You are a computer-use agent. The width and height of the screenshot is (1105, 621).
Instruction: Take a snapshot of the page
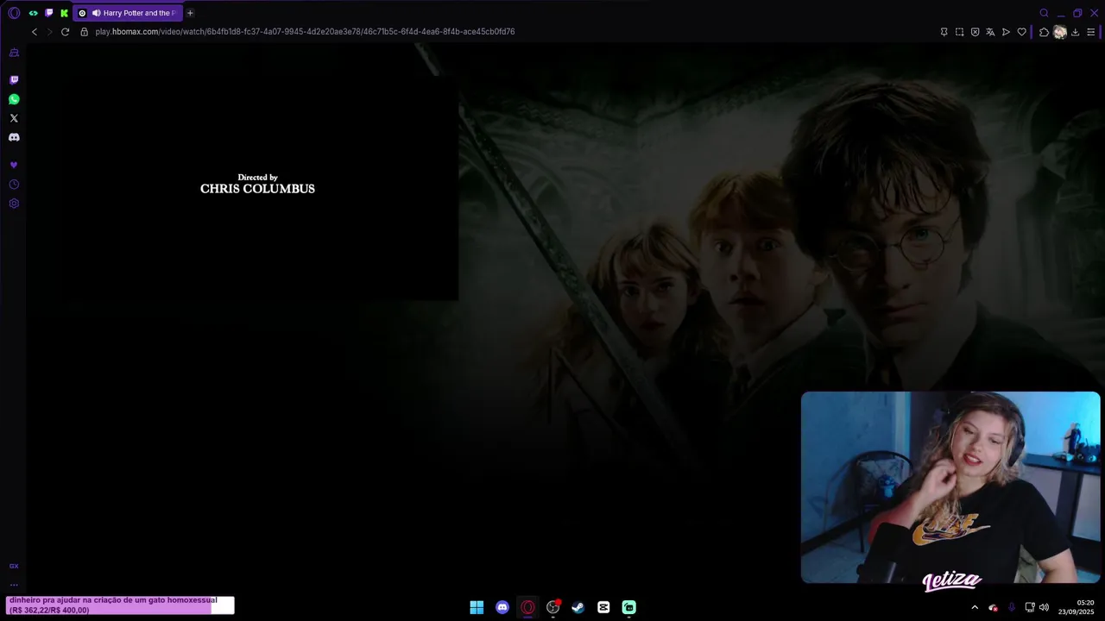coord(959,32)
